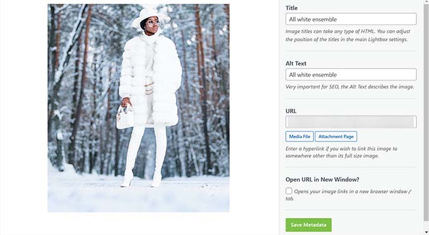The image size is (429, 235).
Task: Click the help text about image titles HTML
Action: point(348,35)
